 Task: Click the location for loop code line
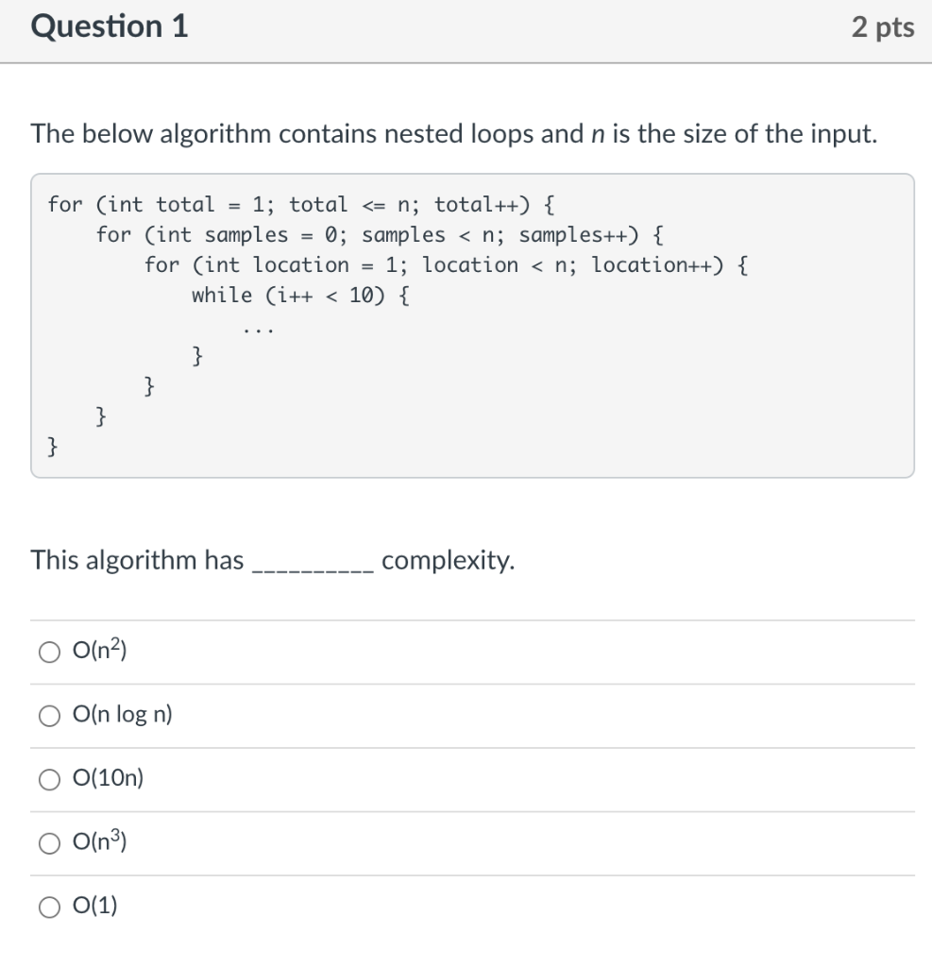(x=446, y=265)
